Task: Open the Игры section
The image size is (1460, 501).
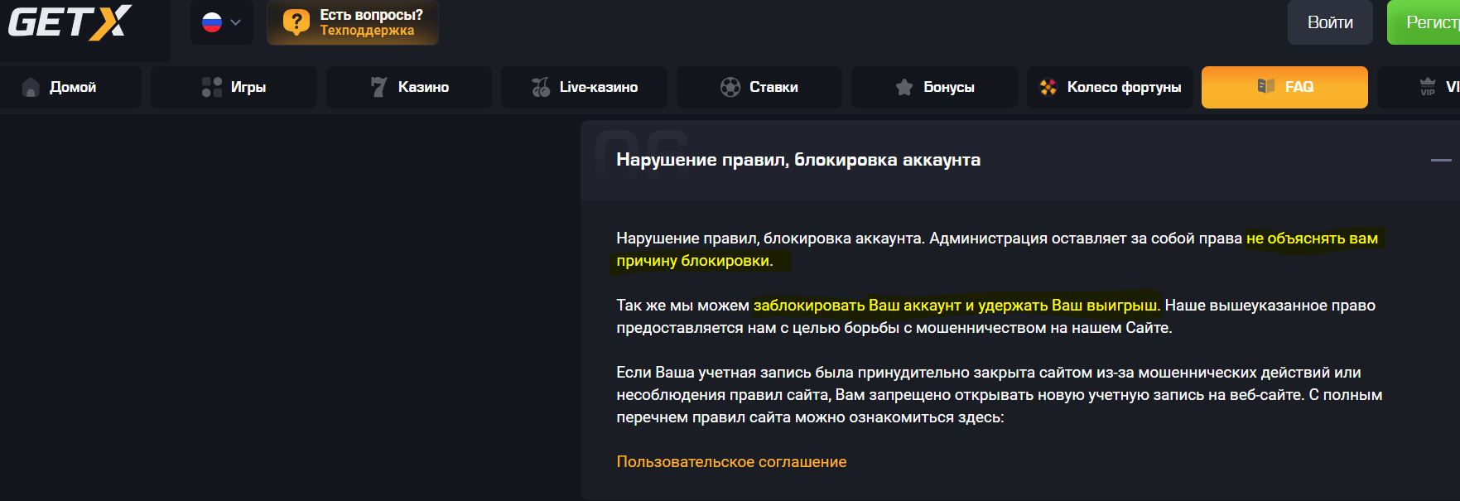Action: 234,87
